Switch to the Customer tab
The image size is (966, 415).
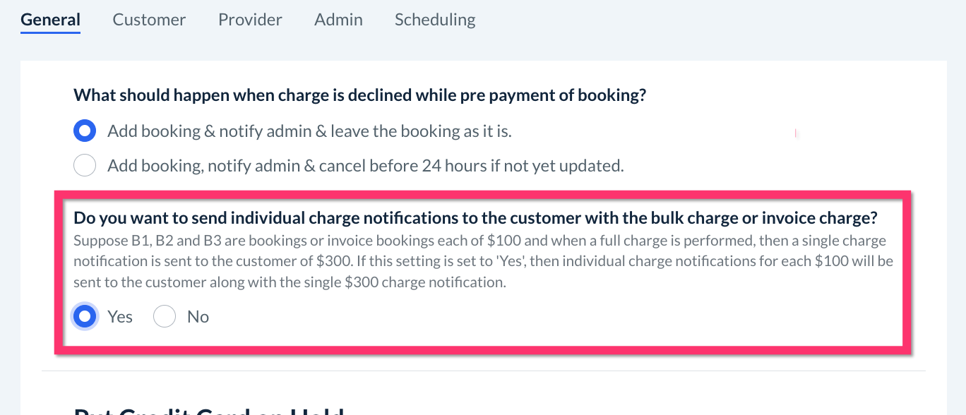click(149, 20)
